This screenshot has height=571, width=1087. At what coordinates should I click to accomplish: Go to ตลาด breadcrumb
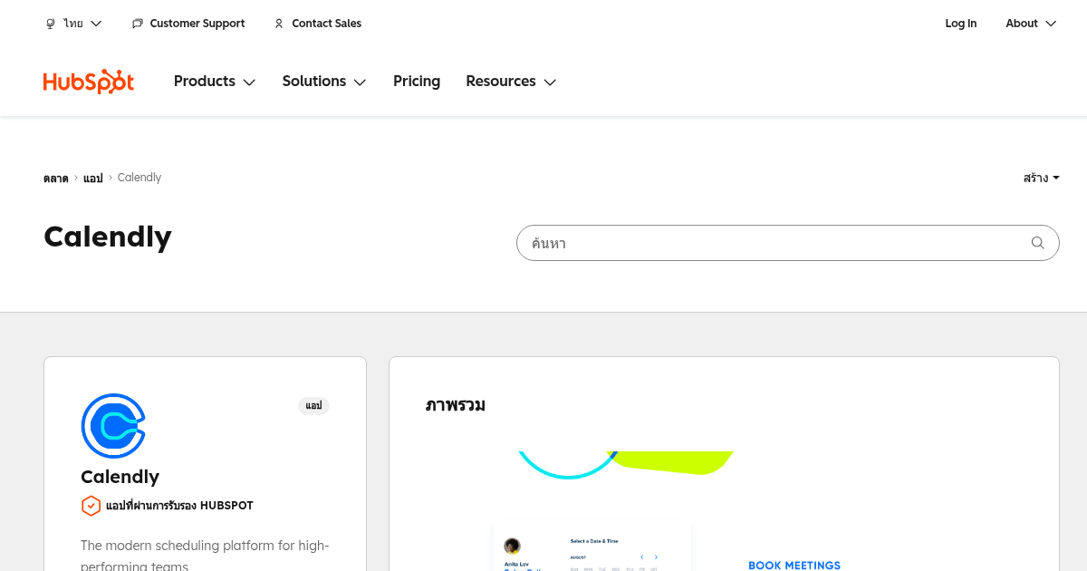pos(55,178)
